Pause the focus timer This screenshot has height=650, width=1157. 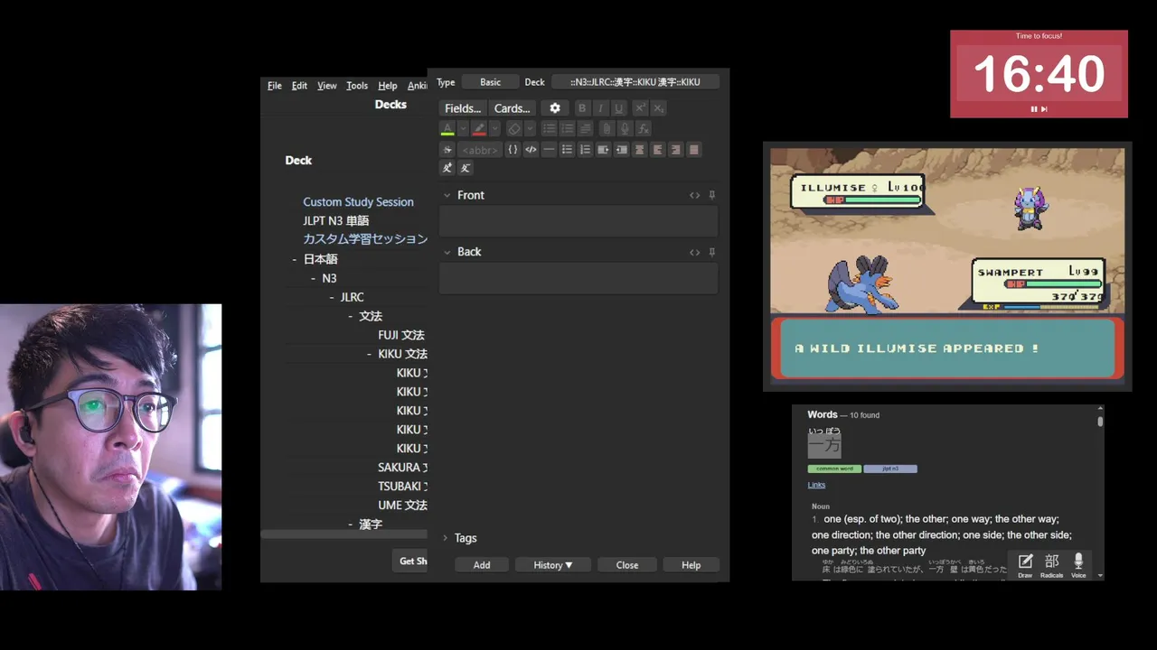pos(1034,108)
